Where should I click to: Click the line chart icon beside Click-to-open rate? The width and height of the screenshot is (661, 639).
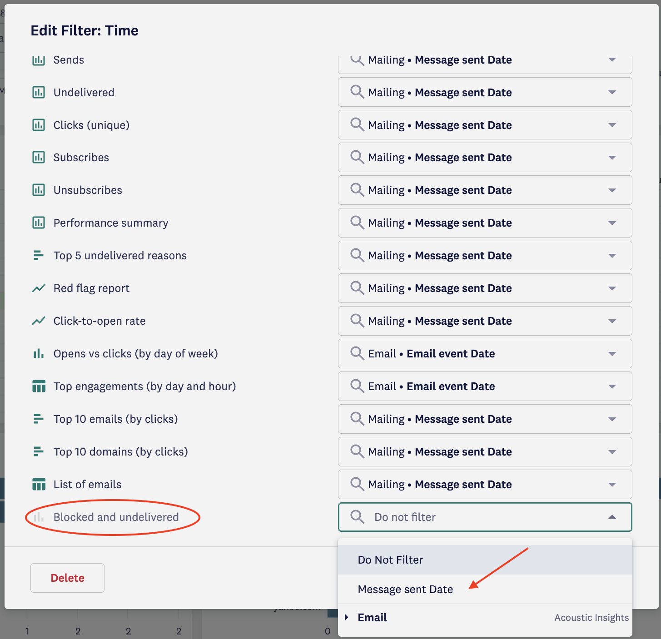coord(39,321)
